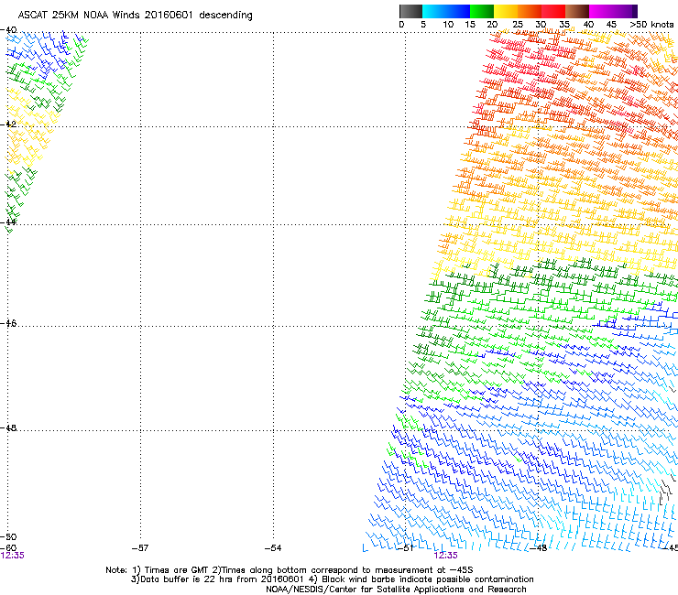The image size is (678, 595).
Task: Click the note line starting "Note: 1) Times are GMT"
Action: tap(290, 570)
